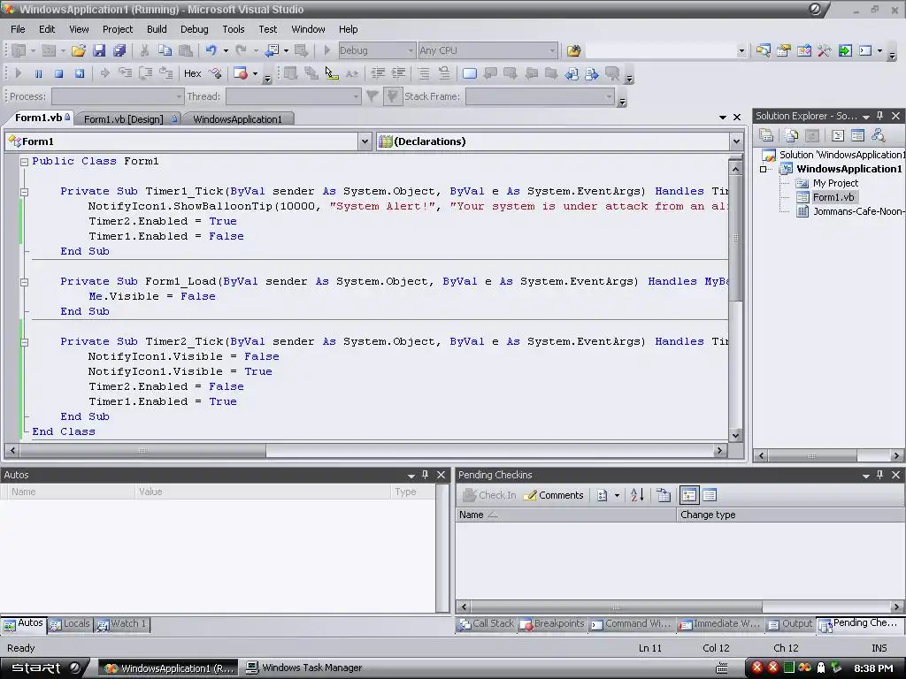Click the Display Quick Info cursor icon
This screenshot has width=906, height=679.
coord(331,73)
